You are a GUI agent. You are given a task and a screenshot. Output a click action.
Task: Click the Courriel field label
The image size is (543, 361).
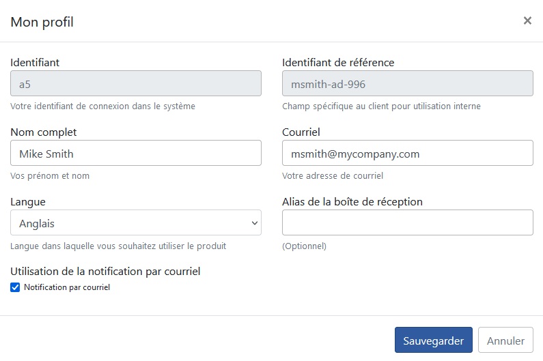pyautogui.click(x=301, y=132)
